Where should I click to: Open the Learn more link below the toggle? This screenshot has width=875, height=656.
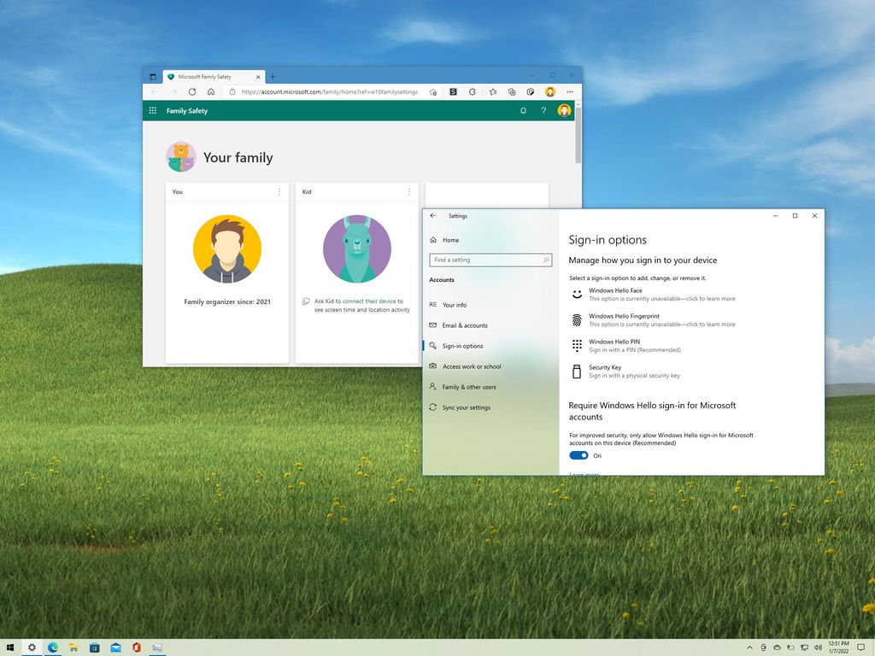click(x=584, y=473)
